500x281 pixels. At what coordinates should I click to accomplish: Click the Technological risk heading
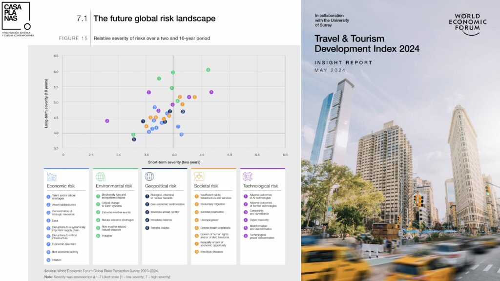(x=260, y=186)
